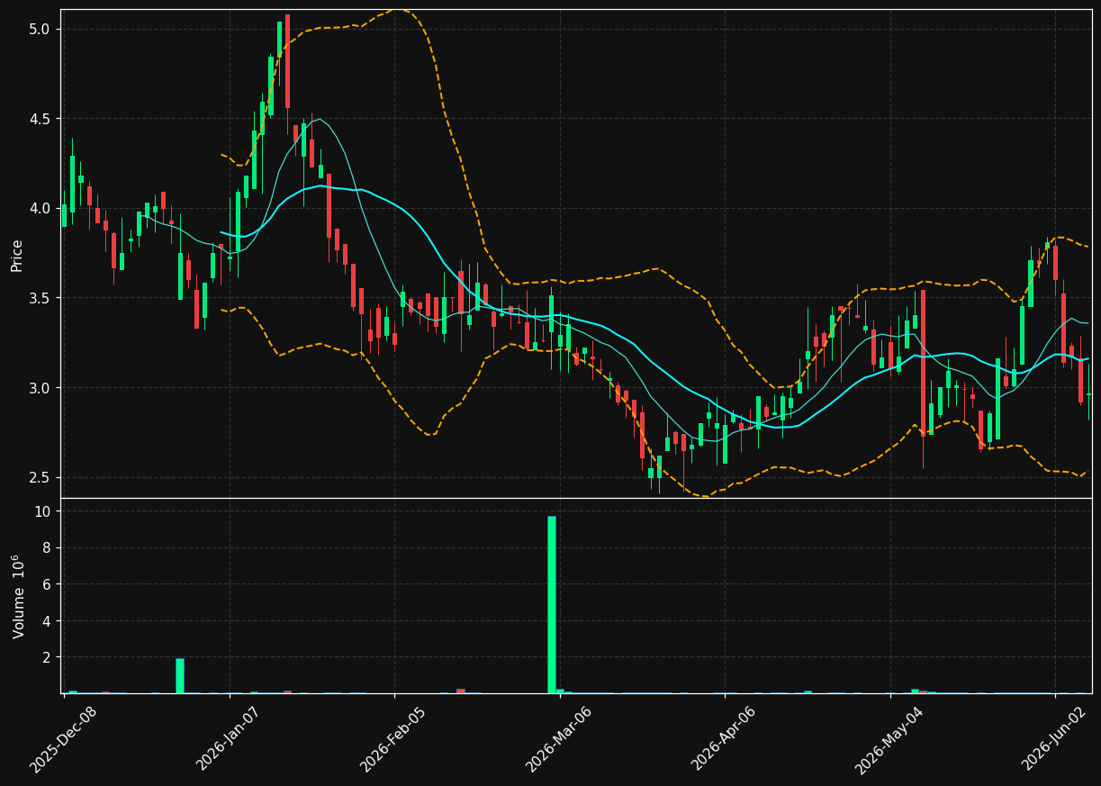Select the green volume bar in late December
The image size is (1101, 786).
point(180,675)
